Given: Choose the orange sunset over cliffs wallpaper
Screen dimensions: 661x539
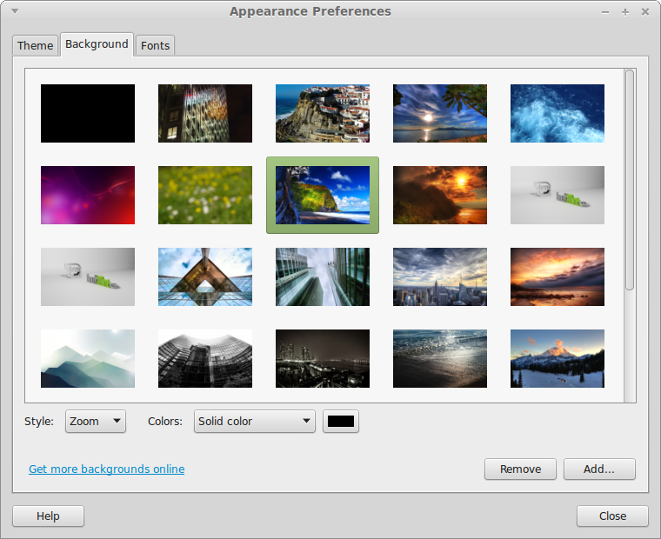Looking at the screenshot, I should coord(440,195).
